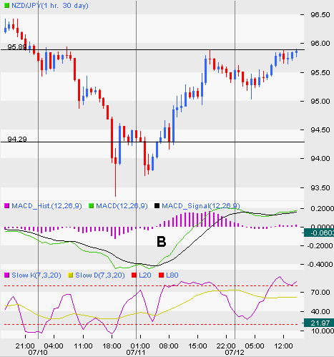
Task: Select the Slow K(7,3,20) label
Action: (x=36, y=275)
